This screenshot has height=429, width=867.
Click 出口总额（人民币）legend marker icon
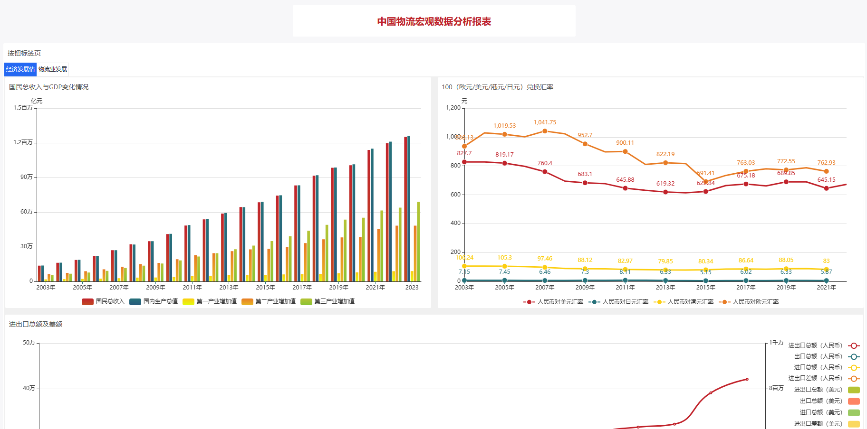click(854, 356)
